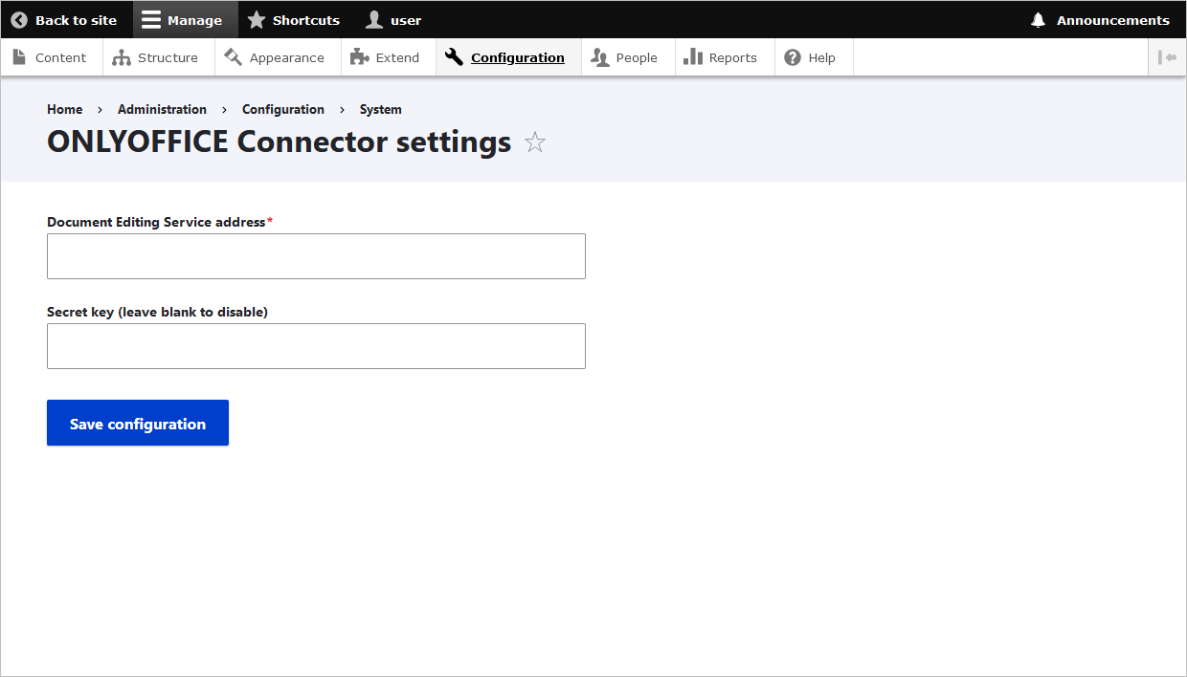Click the Back to site arrow icon

click(x=19, y=20)
